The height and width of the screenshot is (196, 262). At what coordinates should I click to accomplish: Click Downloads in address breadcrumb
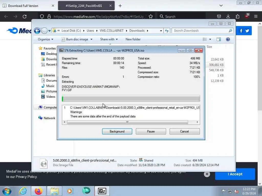(137, 31)
